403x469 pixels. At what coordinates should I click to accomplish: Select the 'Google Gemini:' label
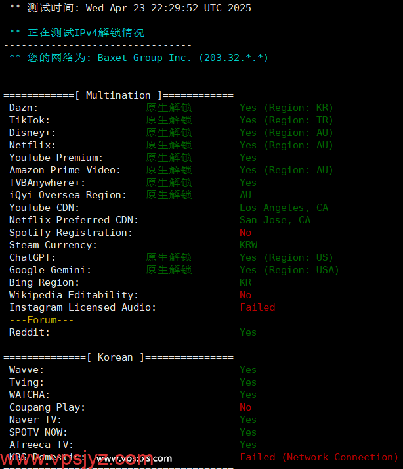(50, 270)
